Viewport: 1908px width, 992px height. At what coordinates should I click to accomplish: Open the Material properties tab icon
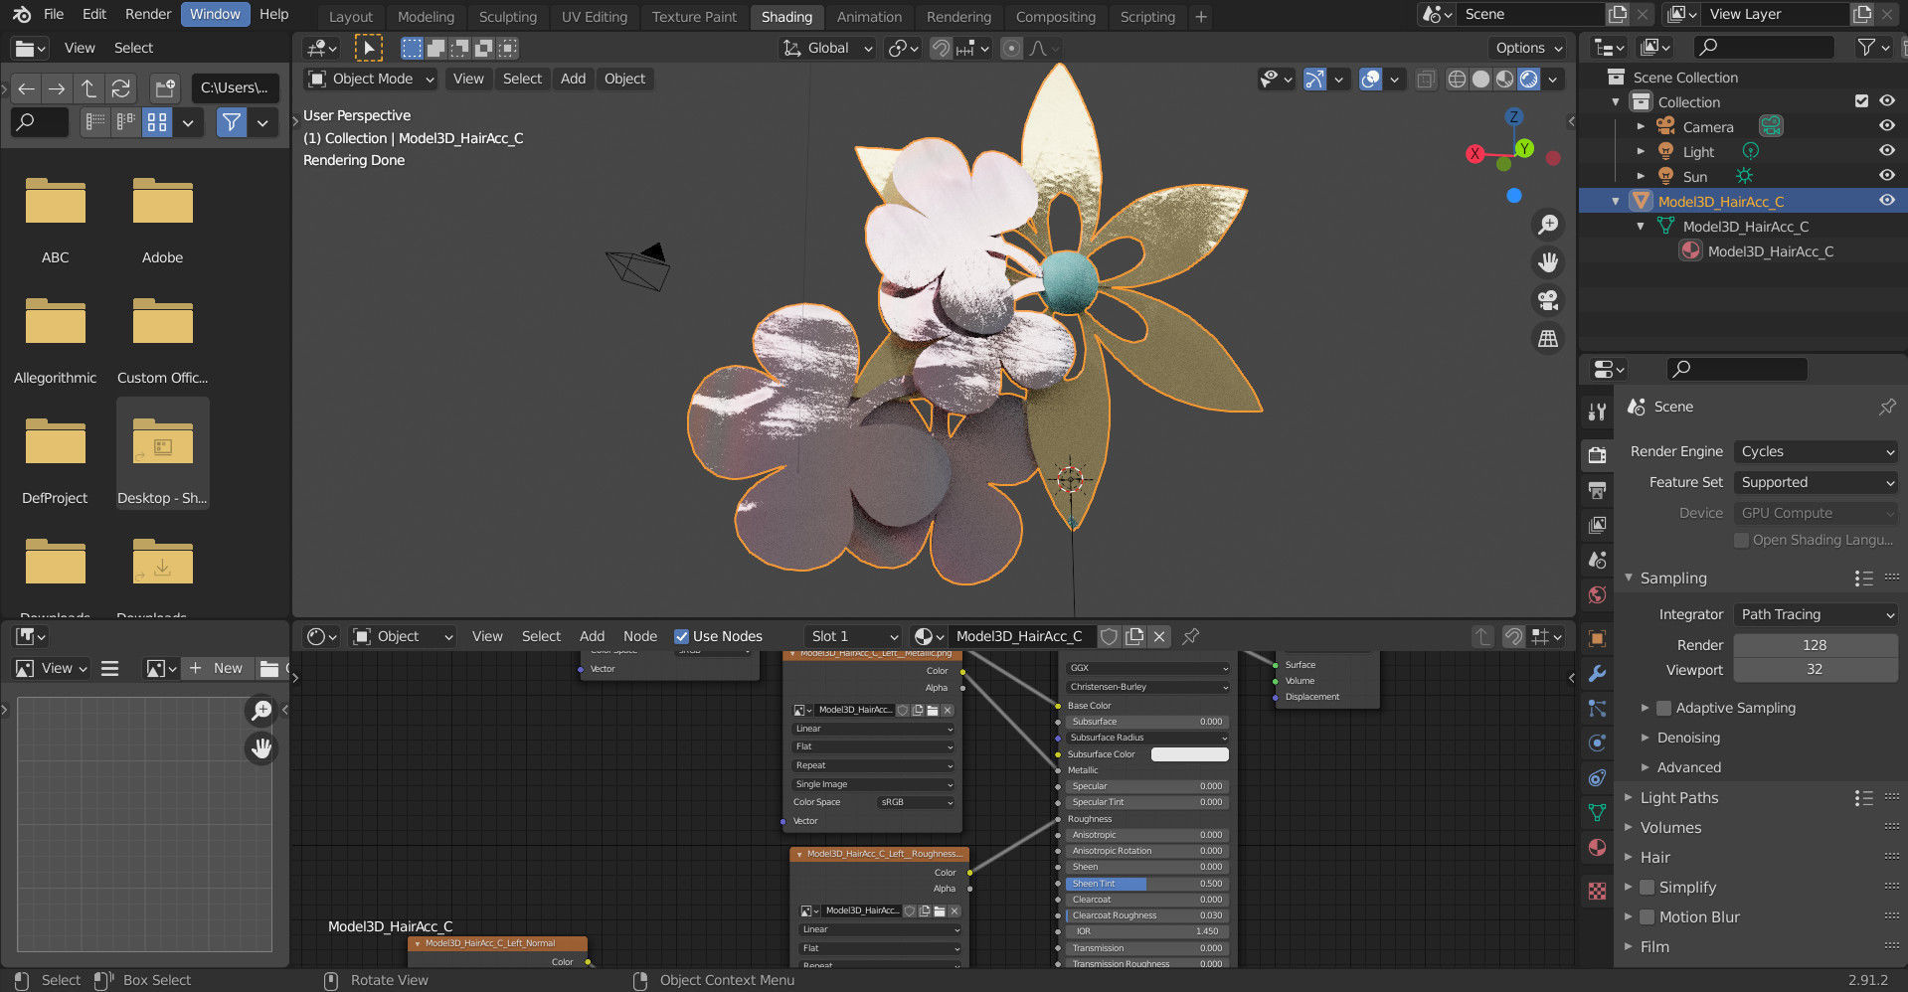[x=1597, y=847]
